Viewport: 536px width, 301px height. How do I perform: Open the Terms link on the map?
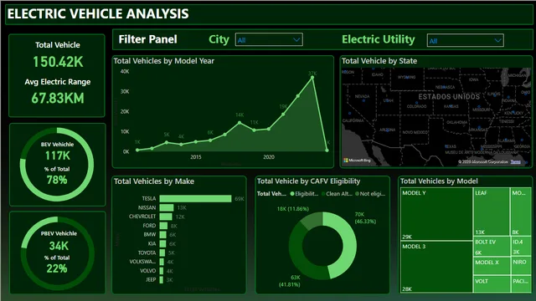pos(516,161)
